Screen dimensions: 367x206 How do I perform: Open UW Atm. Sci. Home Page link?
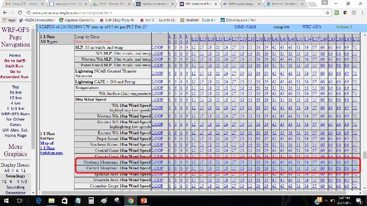(x=15, y=133)
